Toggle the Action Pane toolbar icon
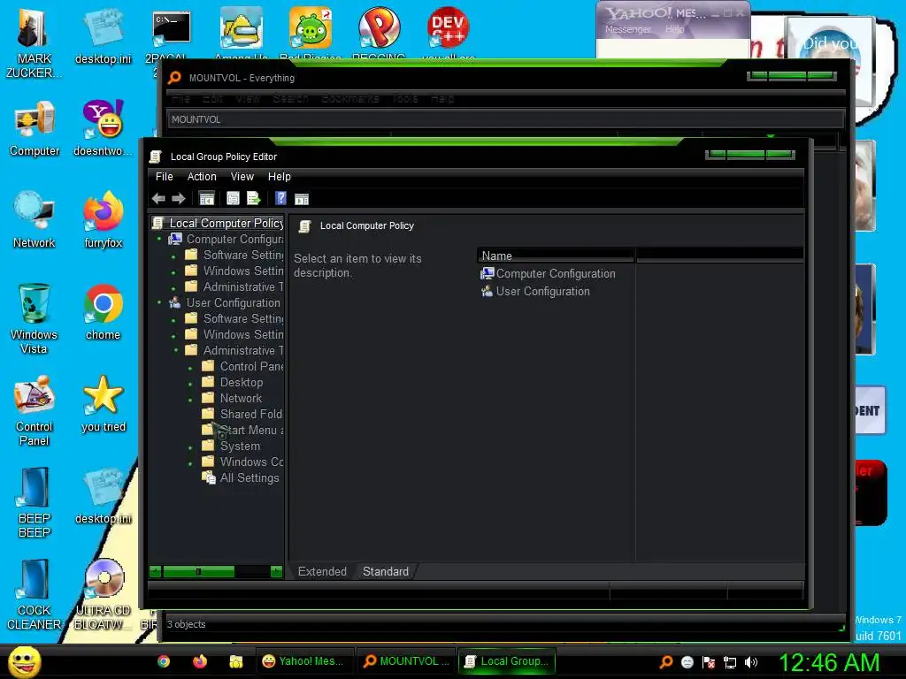 pyautogui.click(x=302, y=199)
